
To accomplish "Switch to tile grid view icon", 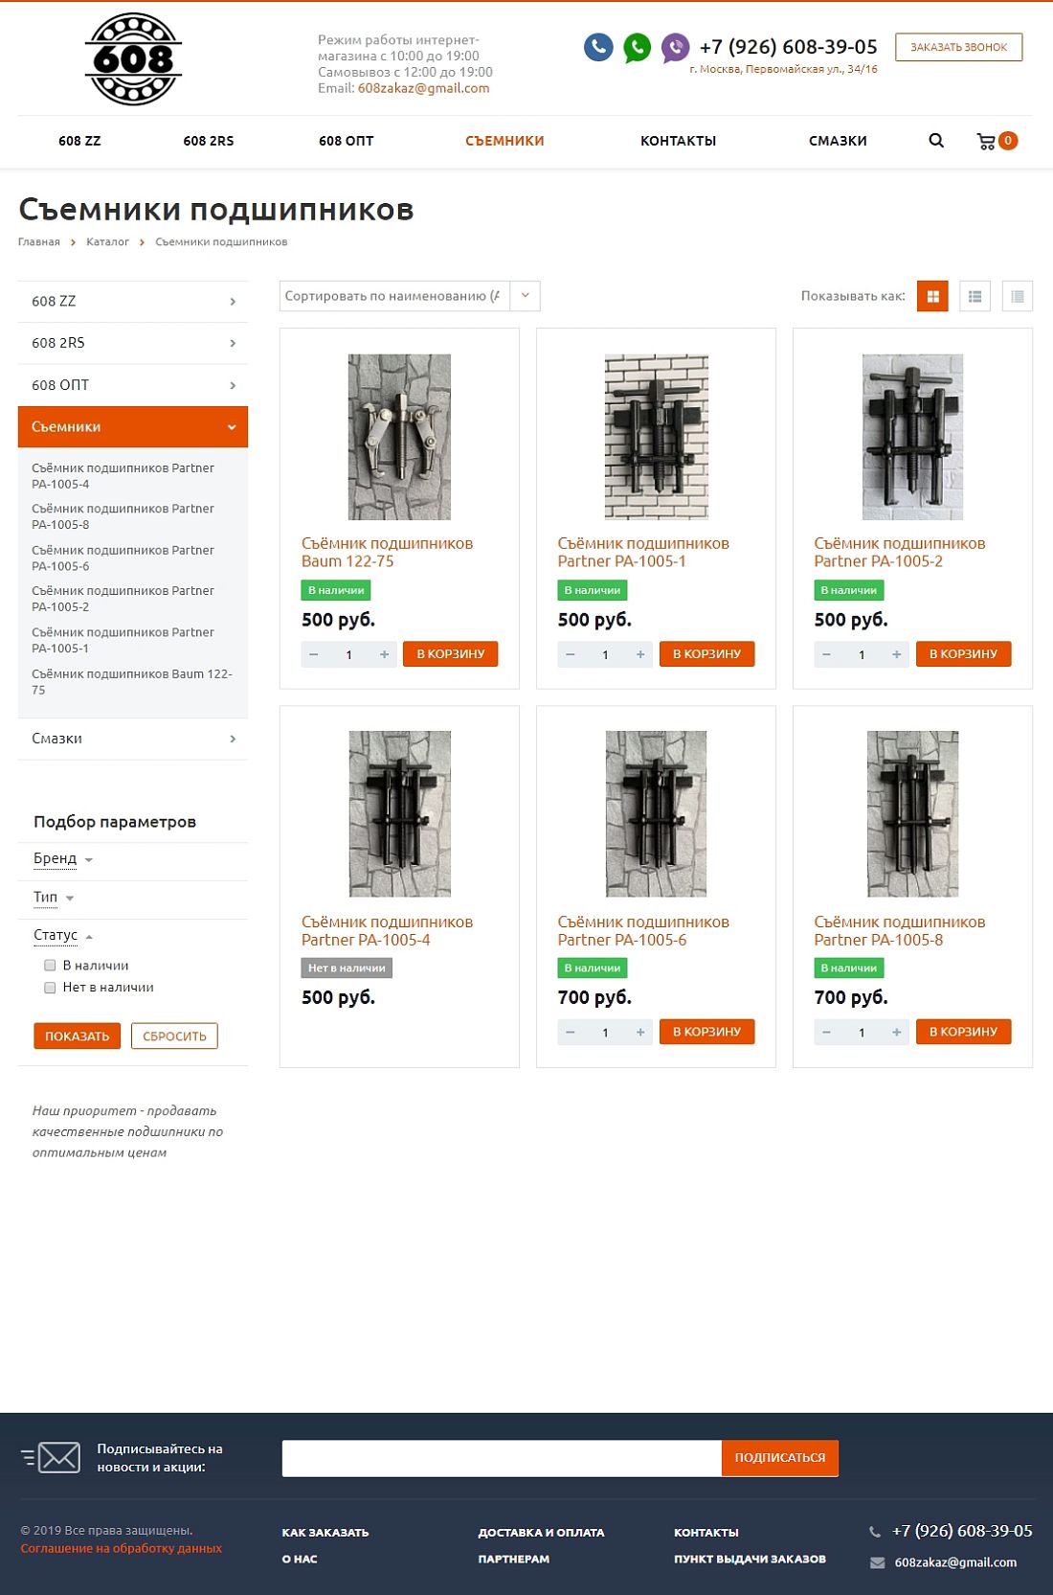I will click(932, 296).
